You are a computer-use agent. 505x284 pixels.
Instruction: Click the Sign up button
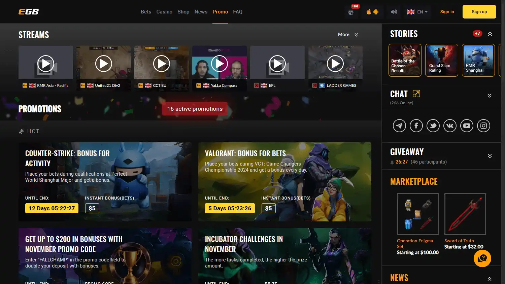click(x=479, y=12)
